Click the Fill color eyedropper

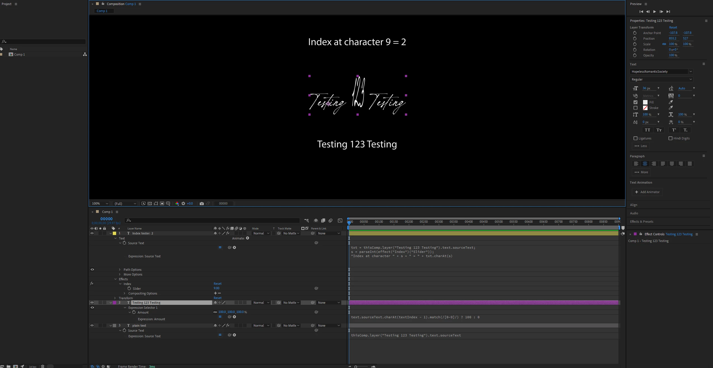(671, 102)
